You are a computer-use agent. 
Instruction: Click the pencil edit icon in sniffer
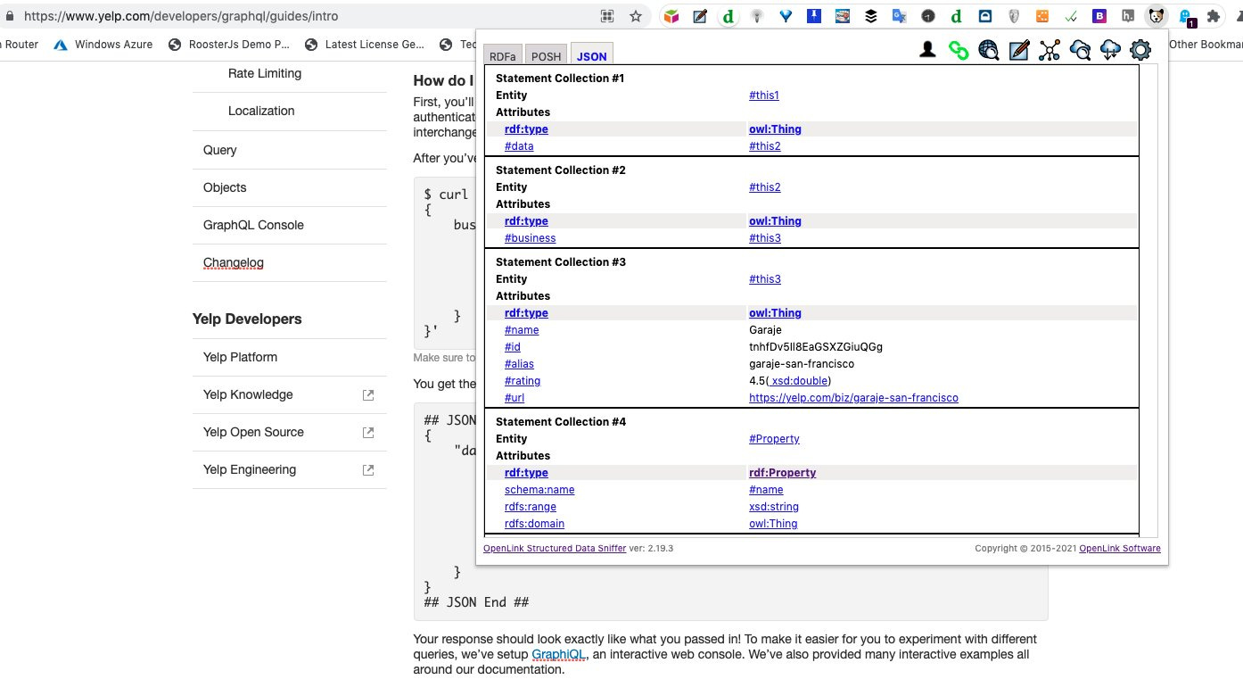click(1019, 51)
